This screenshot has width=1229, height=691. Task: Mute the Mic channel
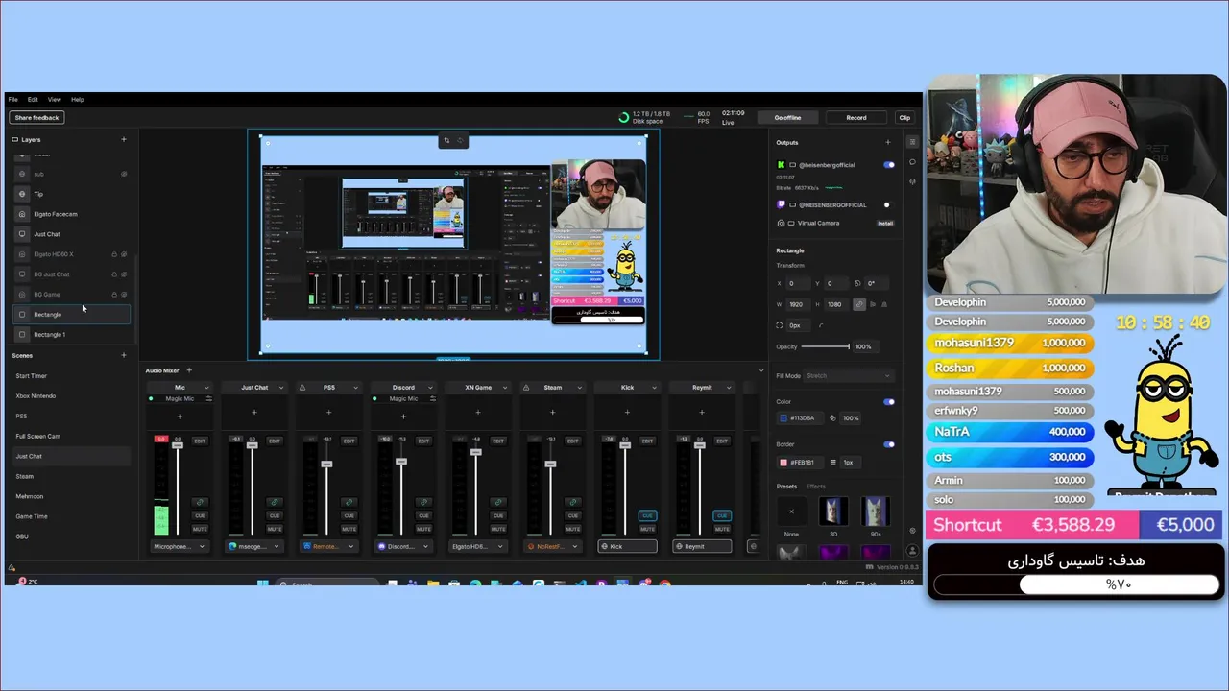pos(200,529)
